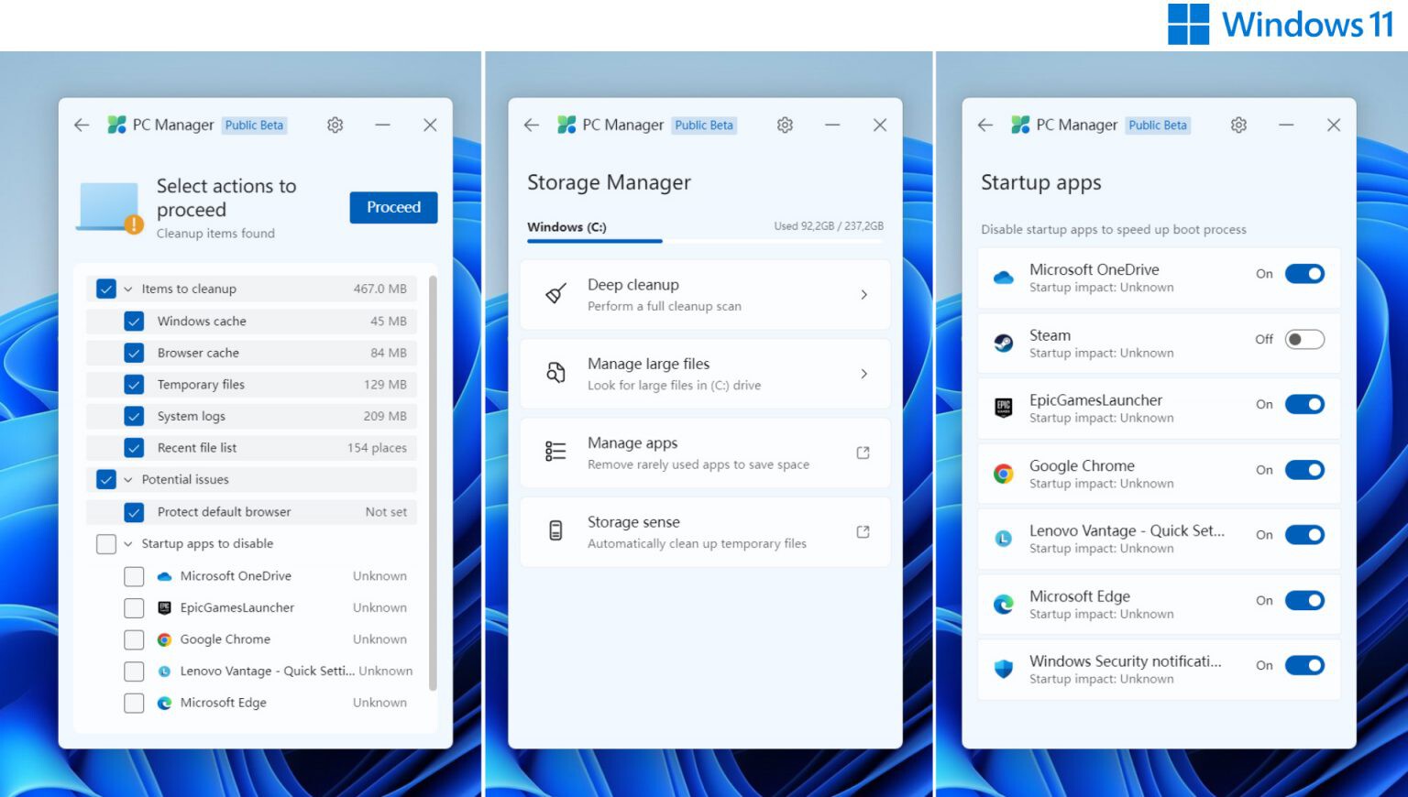This screenshot has width=1408, height=797.
Task: Click the Steam icon in Startup apps
Action: click(x=1004, y=343)
